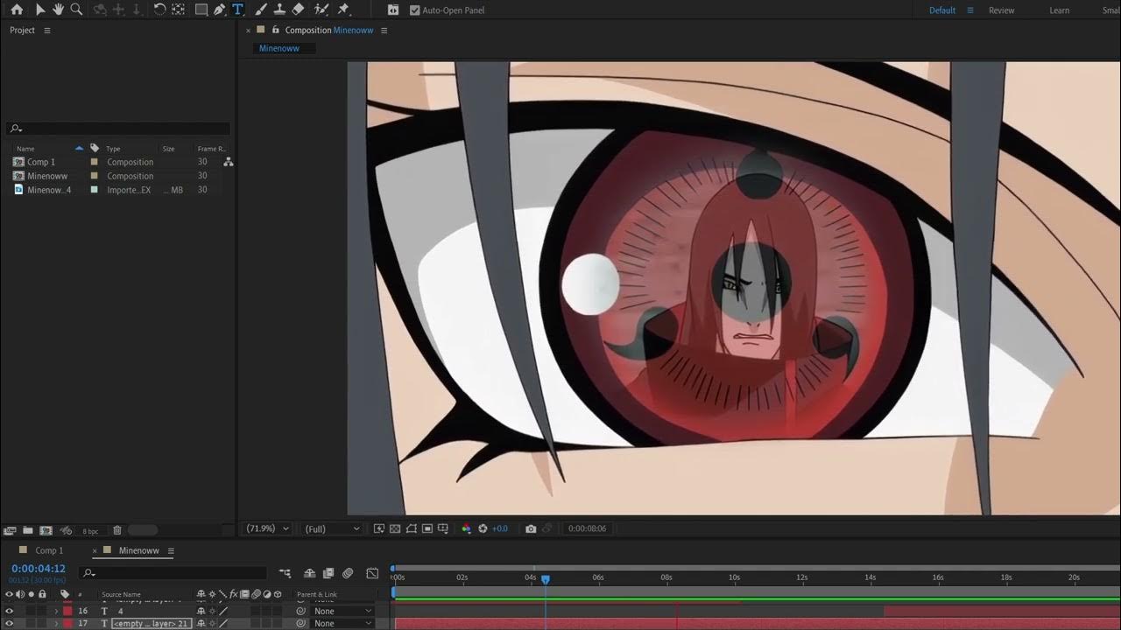Create a new folder in Project panel
The width and height of the screenshot is (1121, 630).
[x=28, y=530]
